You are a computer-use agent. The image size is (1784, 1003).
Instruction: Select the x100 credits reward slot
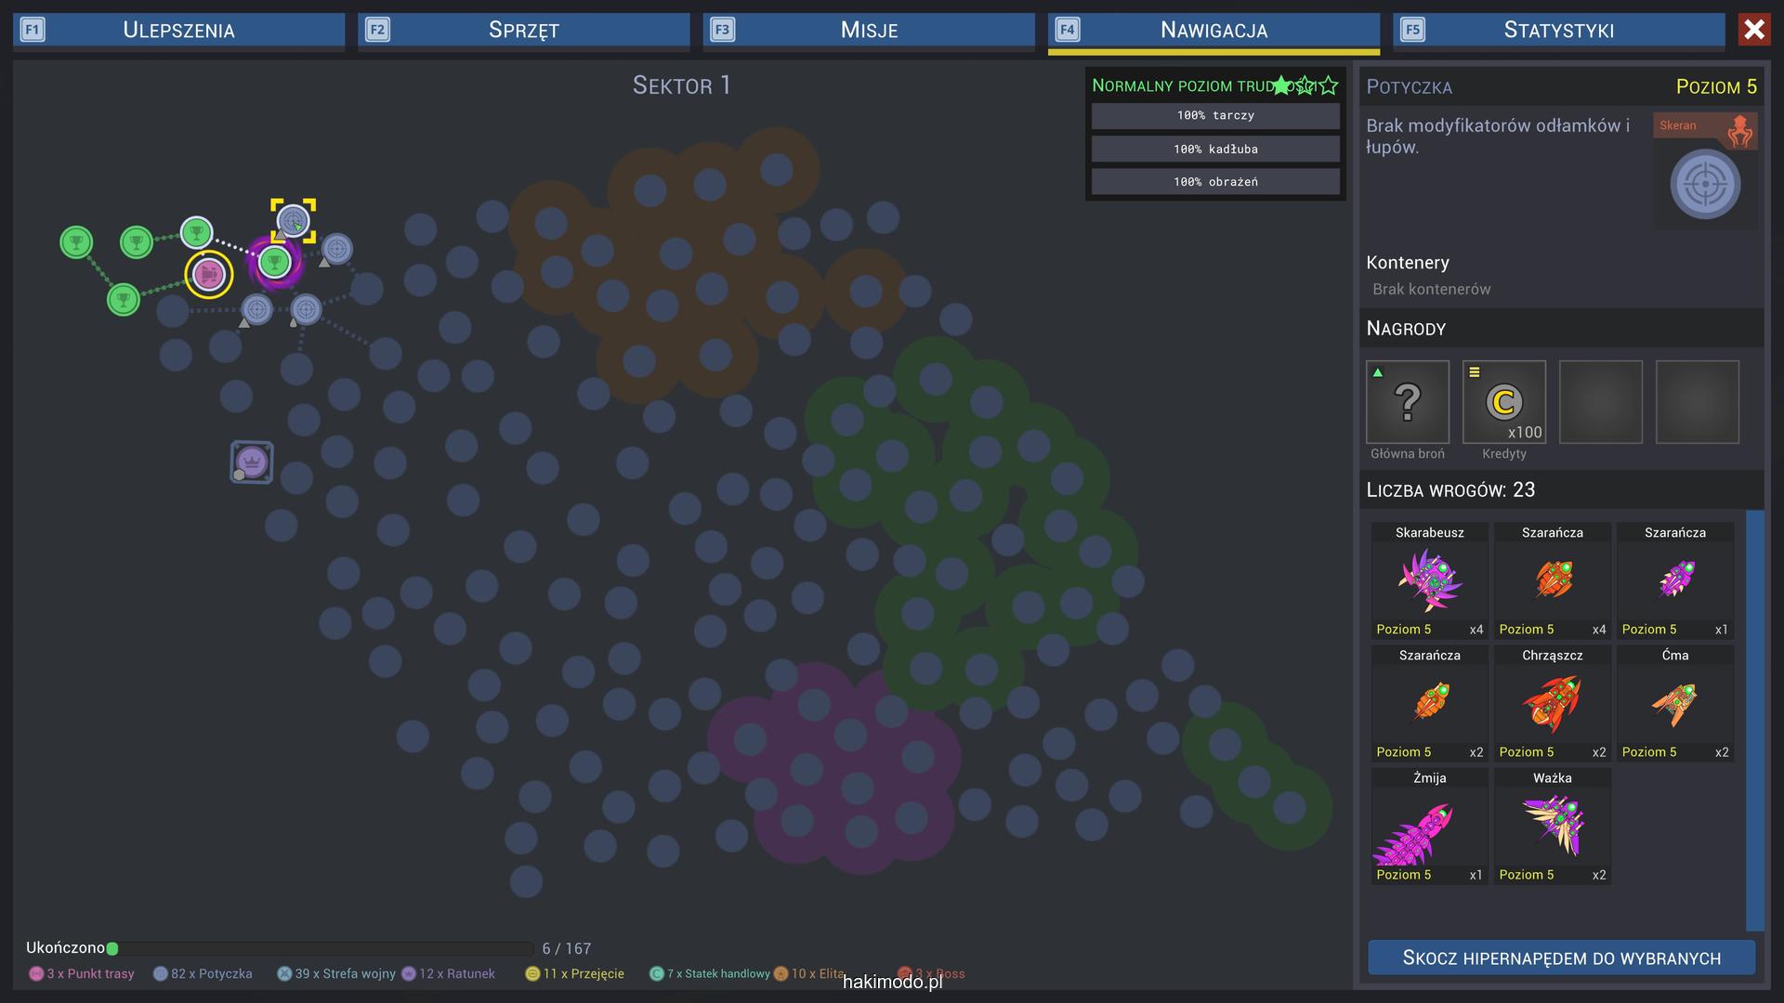coord(1503,402)
